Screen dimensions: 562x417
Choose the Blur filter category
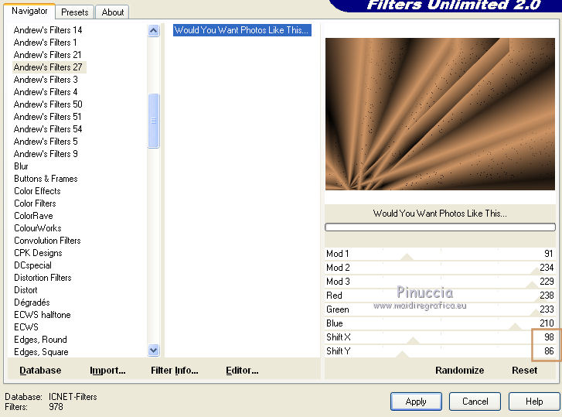(21, 166)
